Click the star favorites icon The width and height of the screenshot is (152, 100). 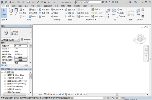point(109,2)
